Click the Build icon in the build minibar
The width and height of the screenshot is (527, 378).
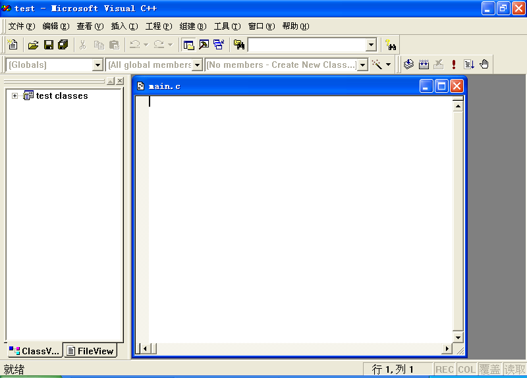tap(424, 65)
